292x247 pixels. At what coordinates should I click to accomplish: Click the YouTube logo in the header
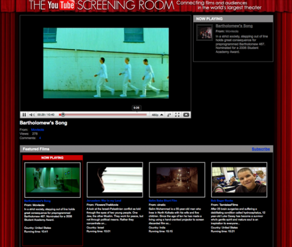point(61,5)
